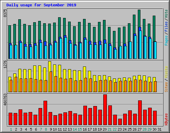
Task: Click day 31 on the date axis
Action: tap(159, 129)
